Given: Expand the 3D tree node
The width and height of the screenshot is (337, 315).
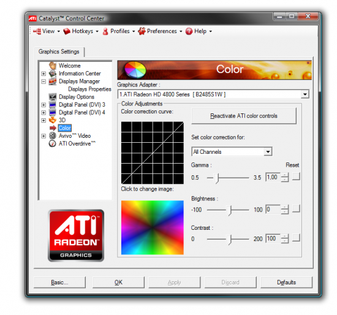Looking at the screenshot, I should pyautogui.click(x=44, y=120).
